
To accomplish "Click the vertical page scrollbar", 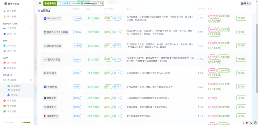I will click(x=257, y=58).
